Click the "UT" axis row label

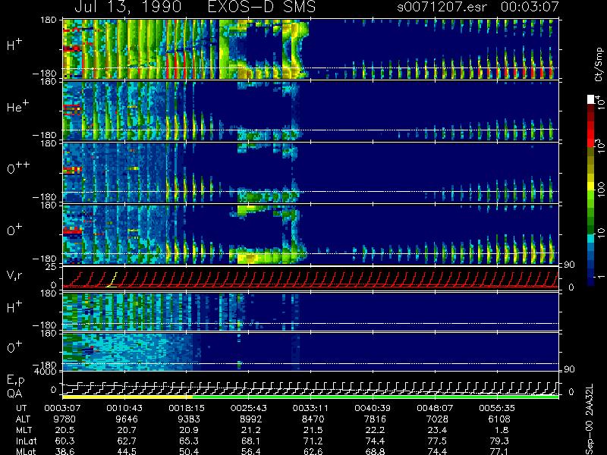click(22, 408)
